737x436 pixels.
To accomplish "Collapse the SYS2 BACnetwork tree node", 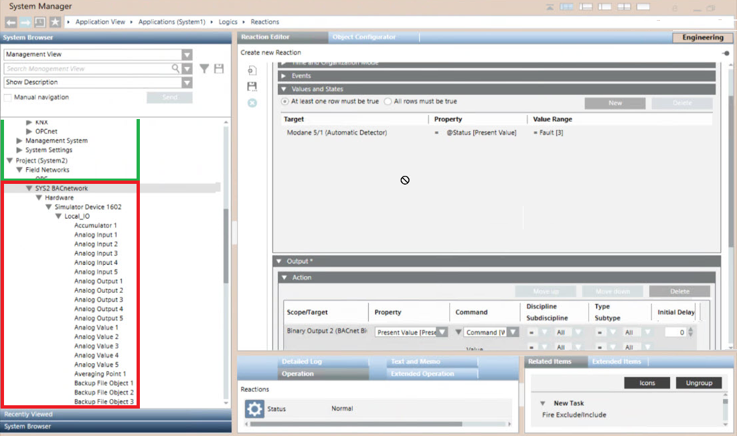I will pyautogui.click(x=29, y=189).
